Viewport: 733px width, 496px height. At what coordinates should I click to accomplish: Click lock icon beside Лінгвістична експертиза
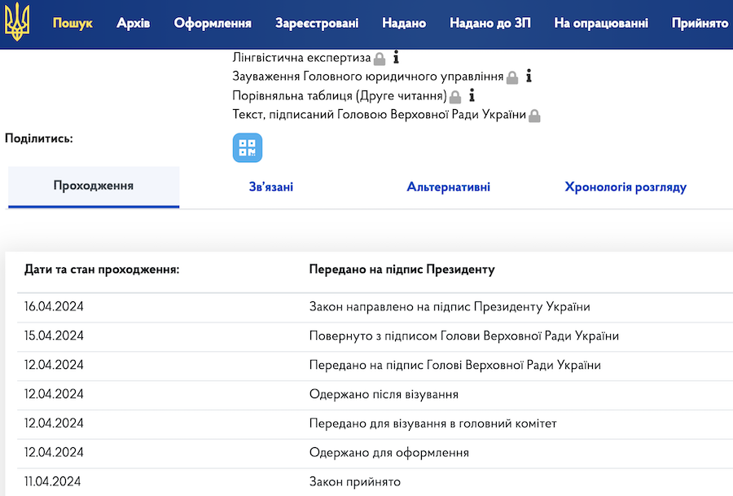pyautogui.click(x=380, y=59)
